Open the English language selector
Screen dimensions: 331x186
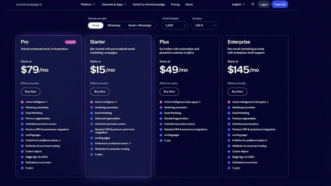click(239, 5)
